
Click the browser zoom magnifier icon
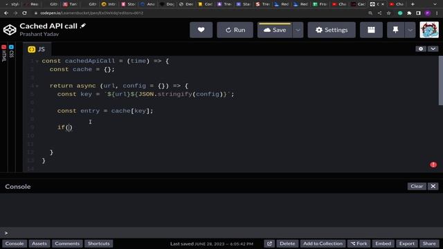coord(370,13)
